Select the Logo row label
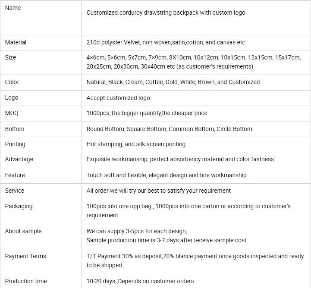Viewport: 311px width, 288px height. pyautogui.click(x=12, y=98)
